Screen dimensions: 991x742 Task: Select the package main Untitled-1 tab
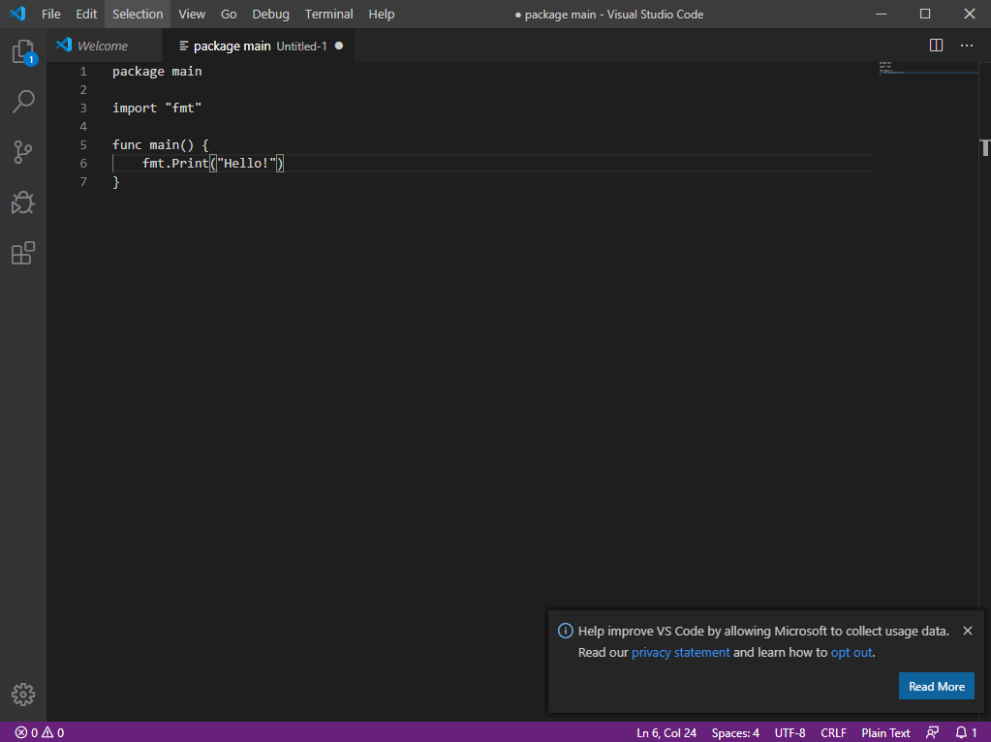[258, 46]
